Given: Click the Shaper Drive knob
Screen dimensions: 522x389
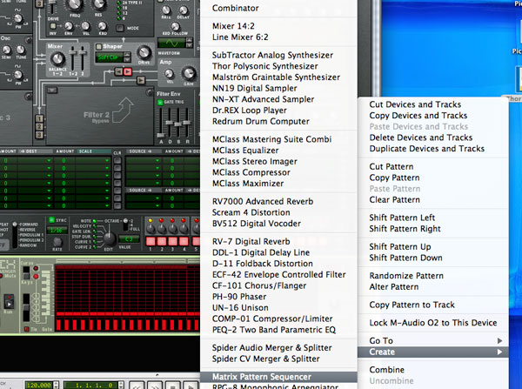Looking at the screenshot, I should click(144, 52).
